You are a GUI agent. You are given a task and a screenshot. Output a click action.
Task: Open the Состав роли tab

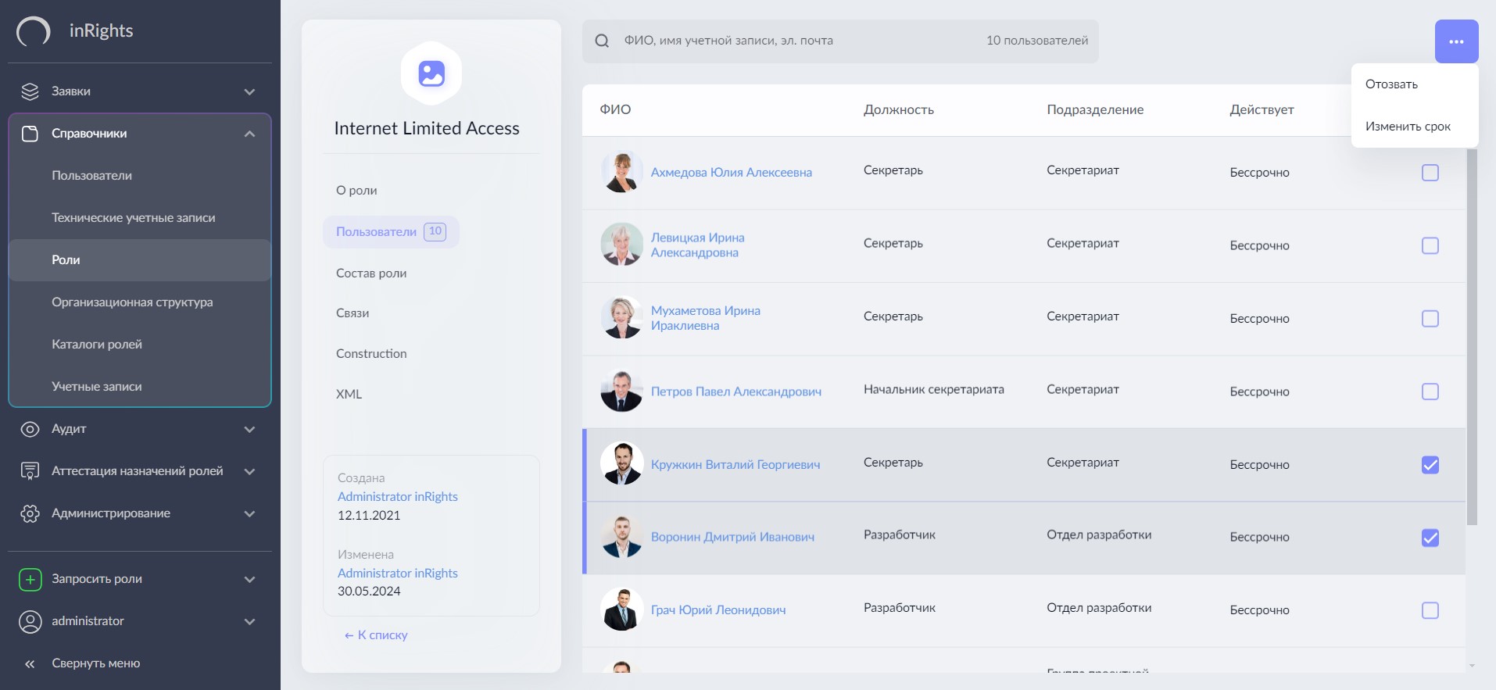(x=371, y=273)
